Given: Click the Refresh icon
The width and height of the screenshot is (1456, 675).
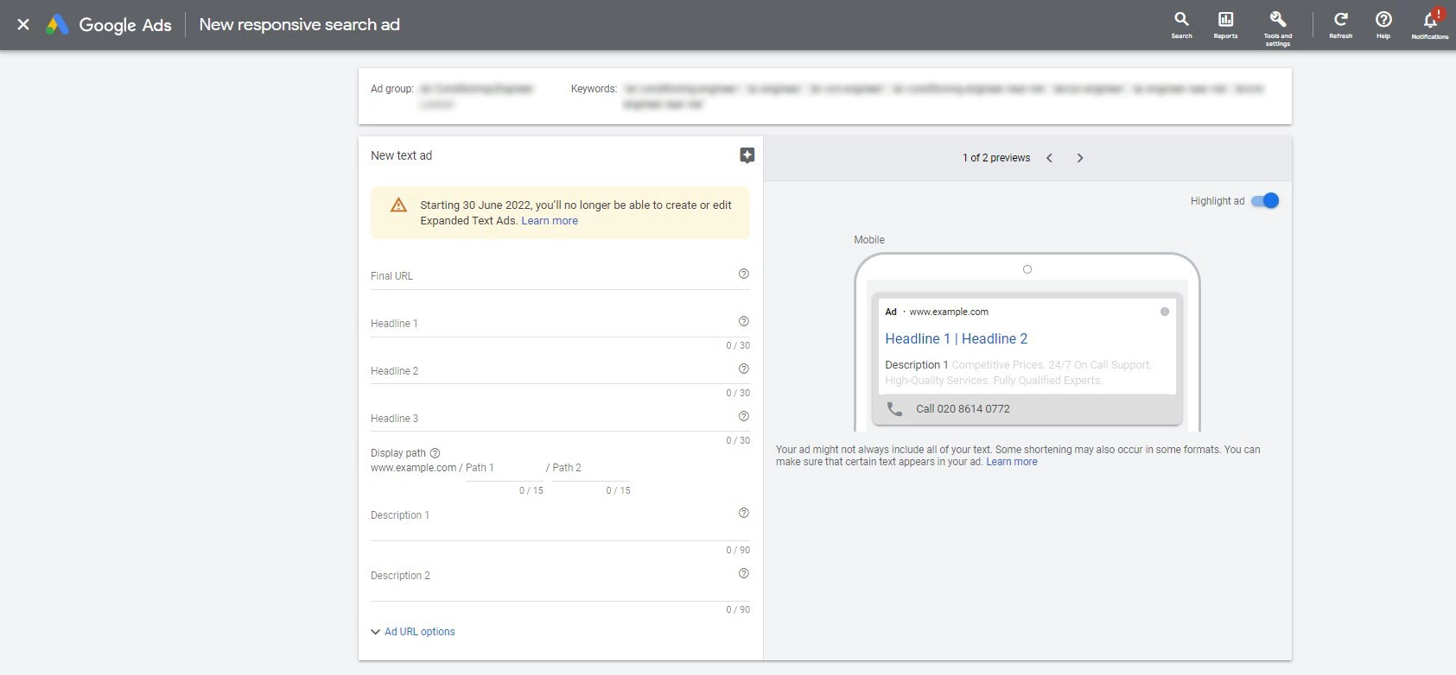Looking at the screenshot, I should click(x=1340, y=24).
